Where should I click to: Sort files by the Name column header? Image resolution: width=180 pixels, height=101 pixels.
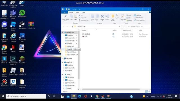pos(84,31)
